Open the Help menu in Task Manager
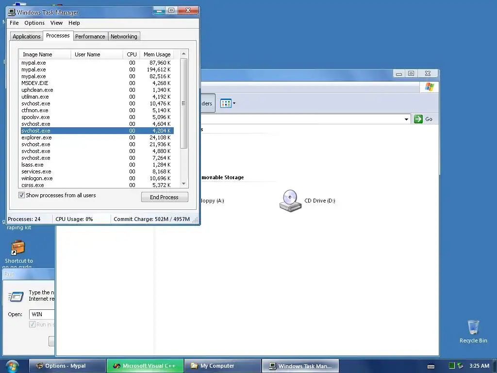This screenshot has width=497, height=373. point(74,23)
